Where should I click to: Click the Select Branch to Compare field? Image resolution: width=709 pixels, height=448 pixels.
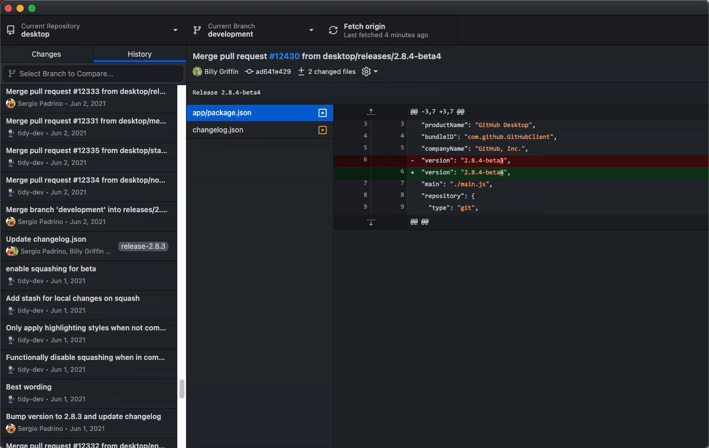coord(93,74)
